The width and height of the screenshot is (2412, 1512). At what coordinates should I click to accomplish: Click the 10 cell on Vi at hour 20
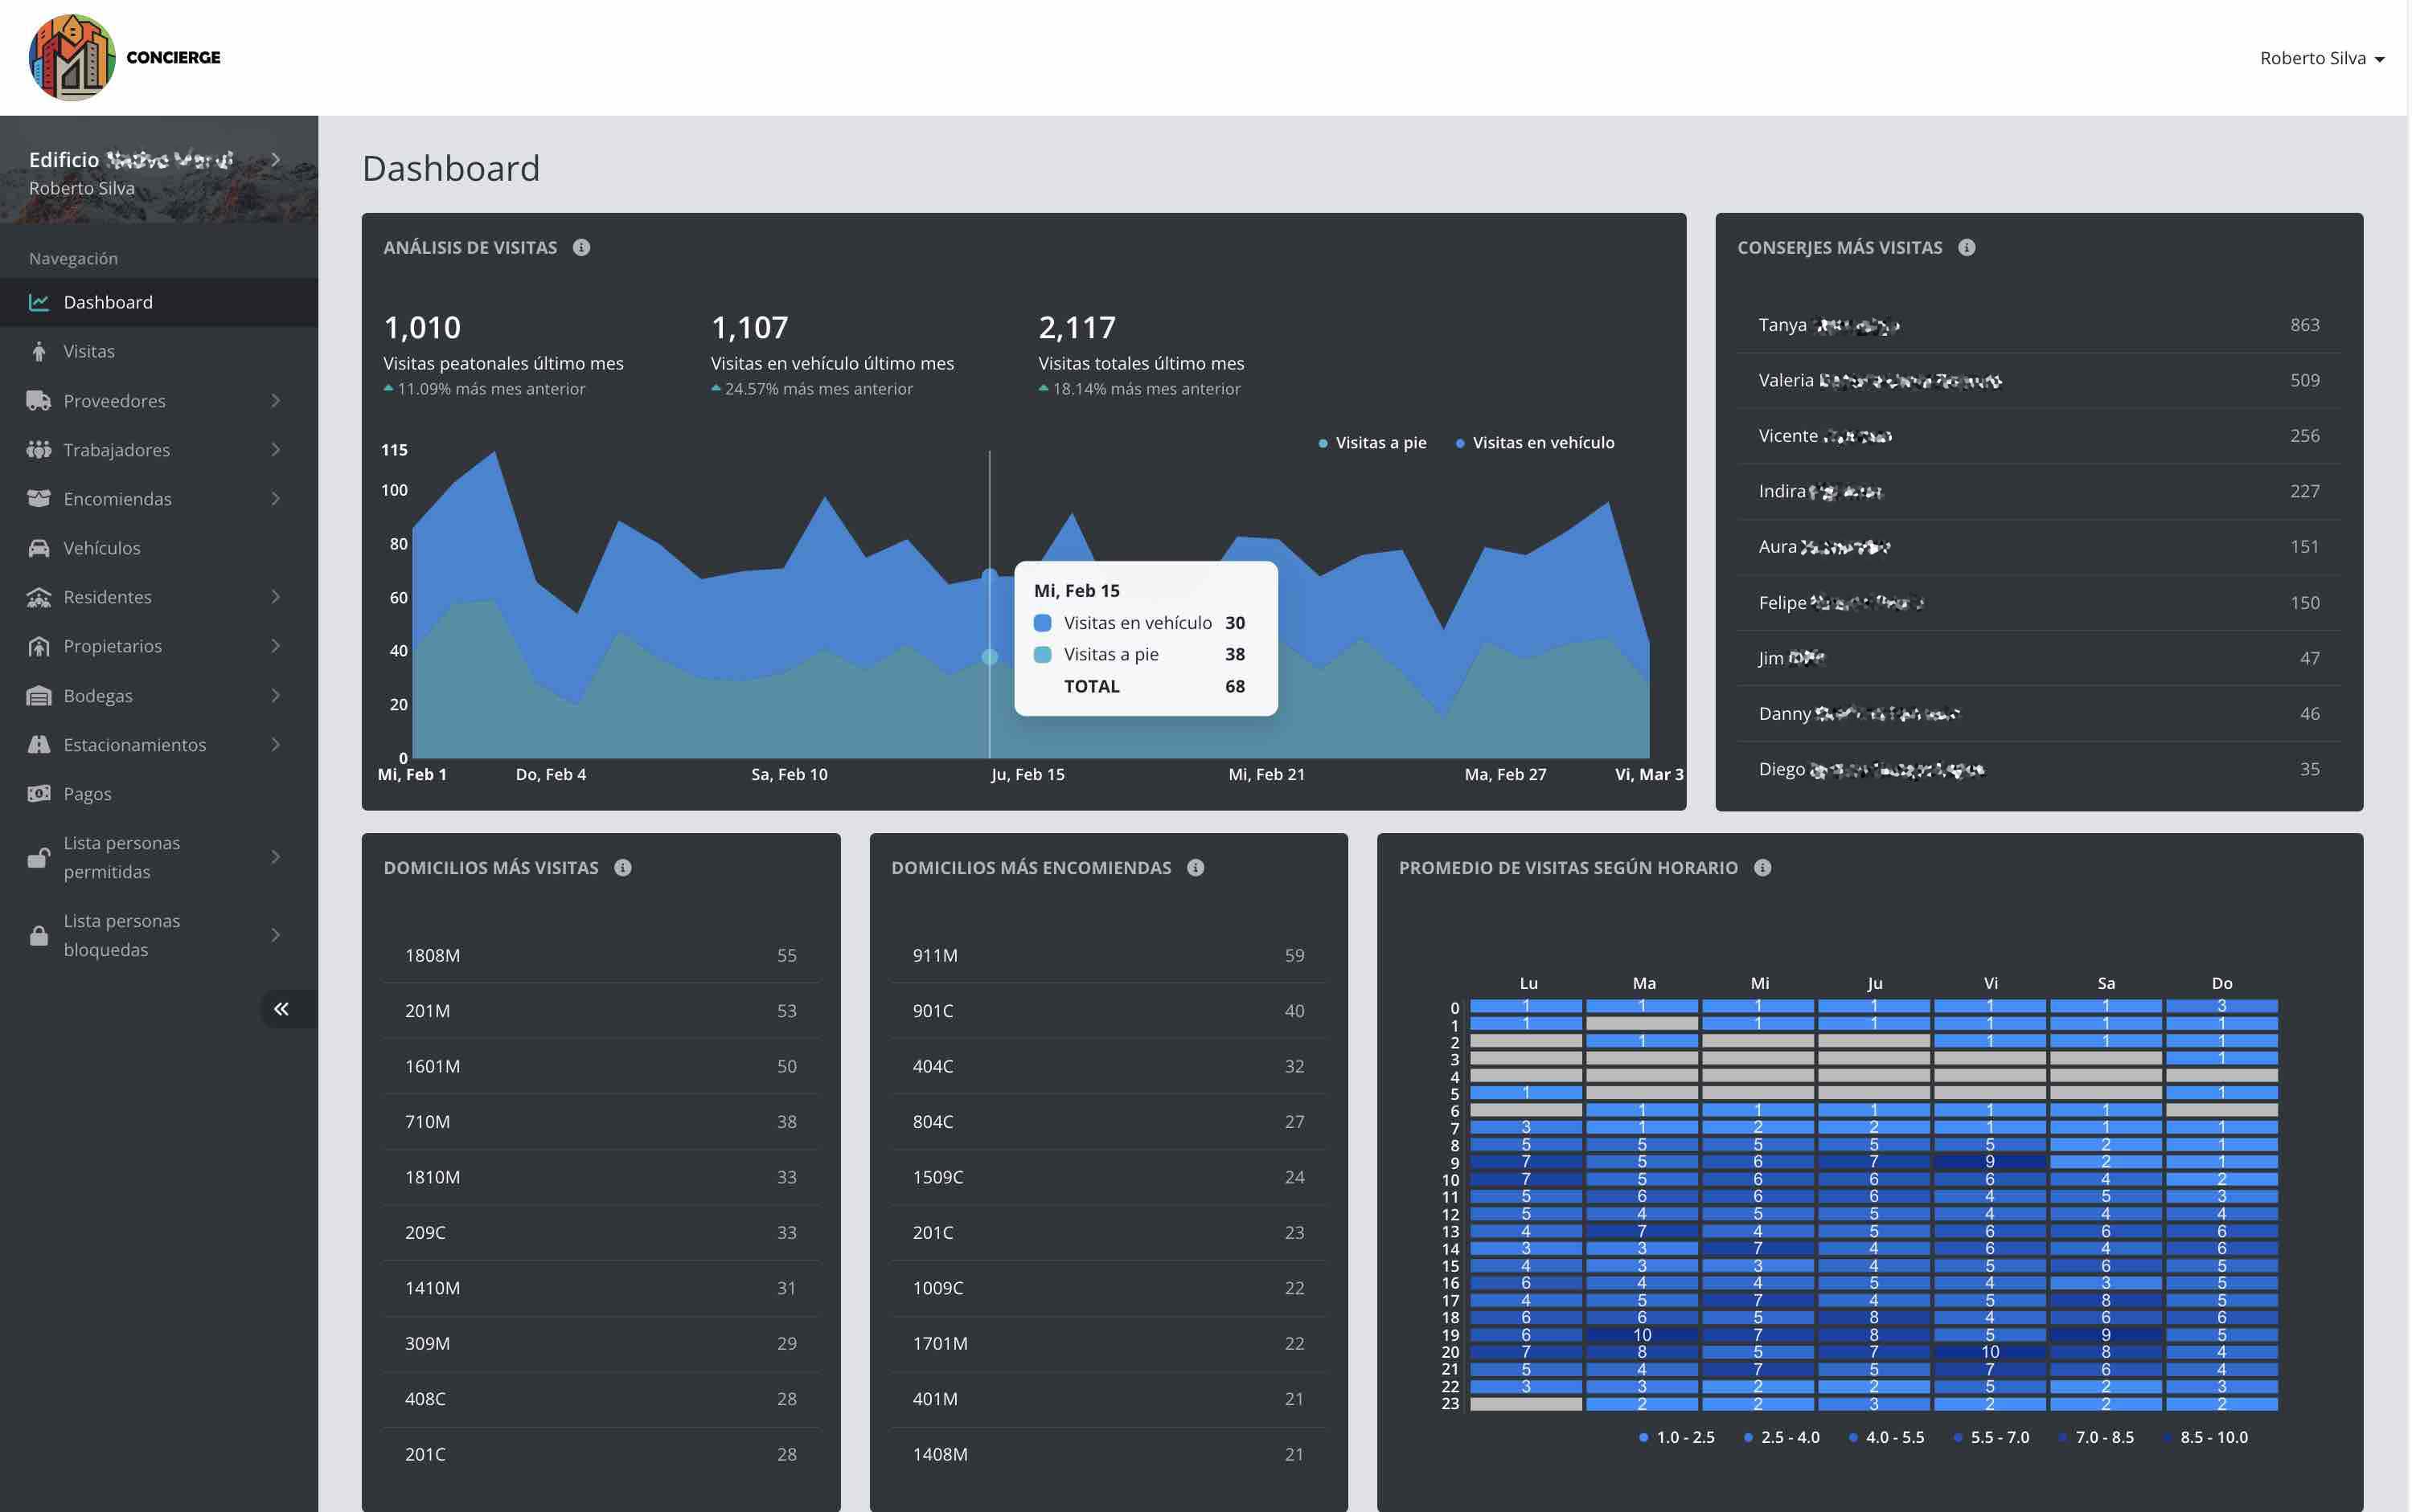[x=1990, y=1352]
